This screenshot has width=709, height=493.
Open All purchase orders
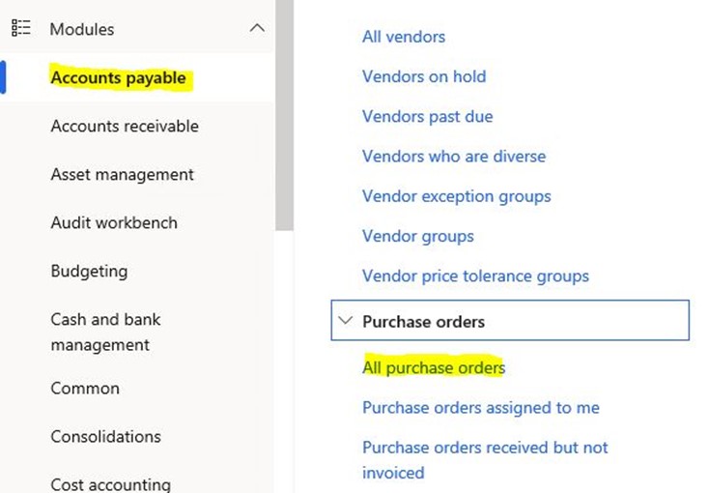pyautogui.click(x=434, y=367)
